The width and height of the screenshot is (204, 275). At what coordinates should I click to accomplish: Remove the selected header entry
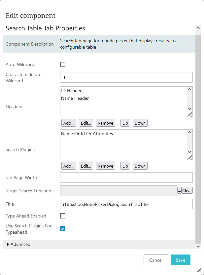(105, 123)
